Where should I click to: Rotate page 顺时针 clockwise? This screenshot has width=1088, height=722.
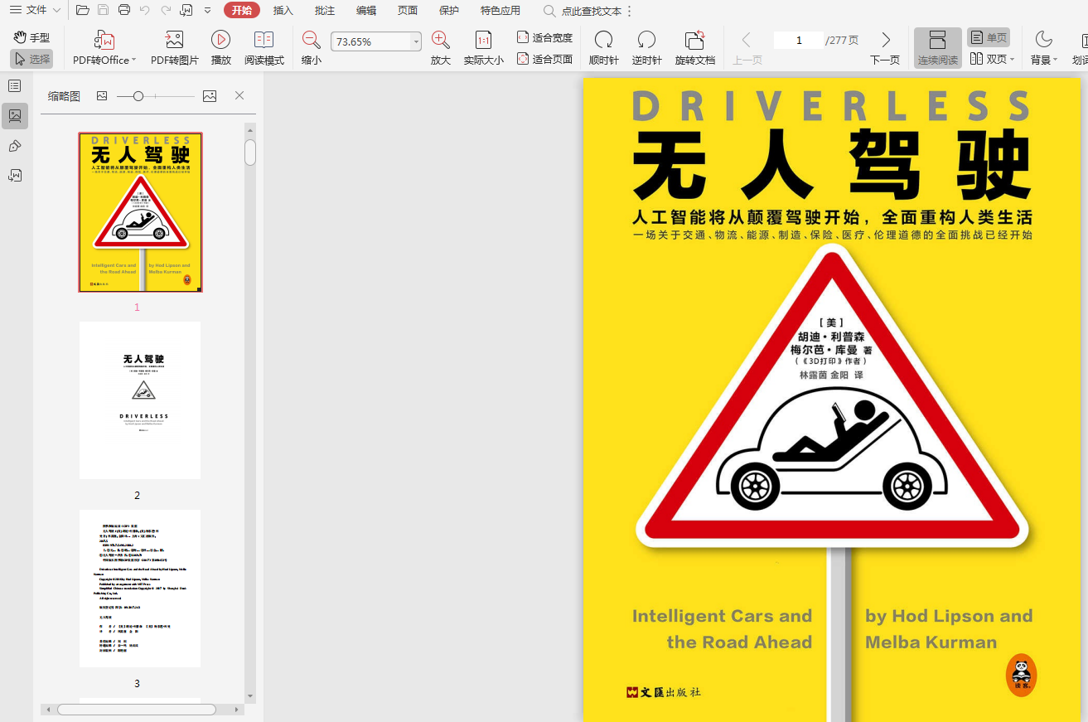604,48
